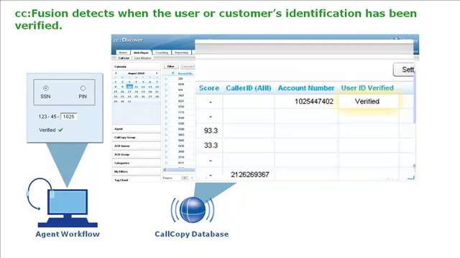Expand the Categories filter panel
This screenshot has height=258, width=460.
click(137, 163)
